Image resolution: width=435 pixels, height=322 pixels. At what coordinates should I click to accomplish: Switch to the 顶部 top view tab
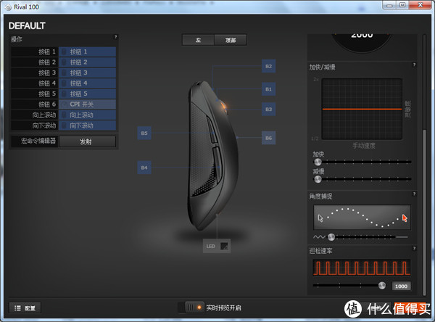point(231,40)
